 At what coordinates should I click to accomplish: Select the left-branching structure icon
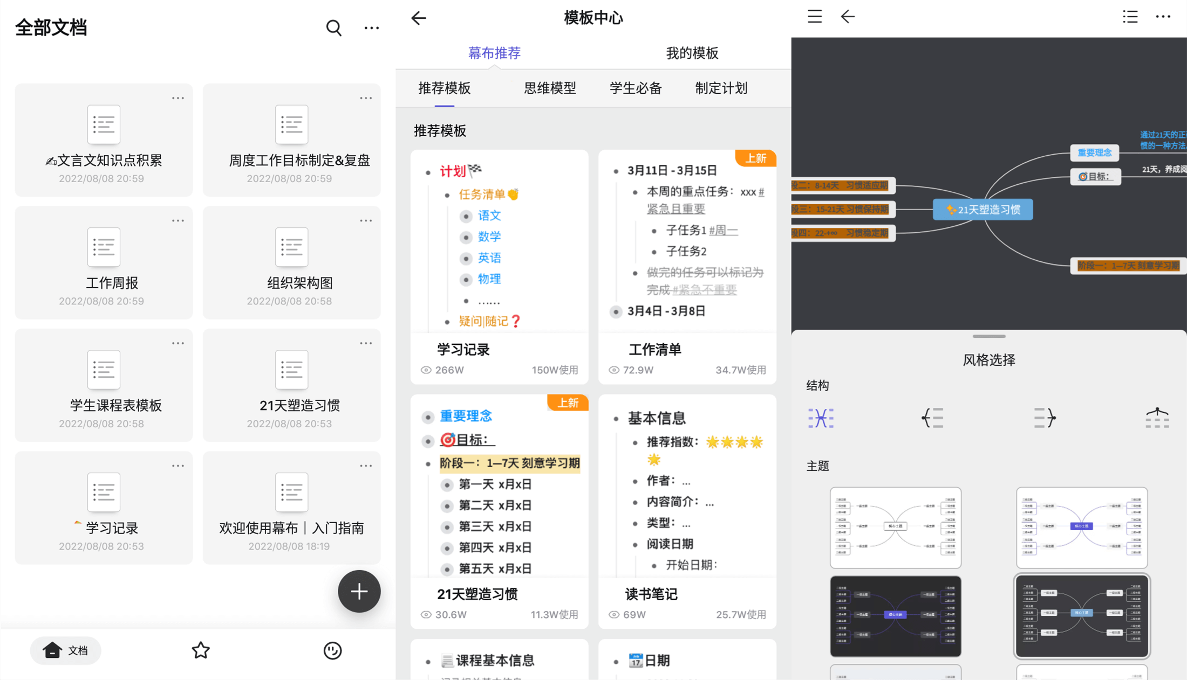(933, 418)
